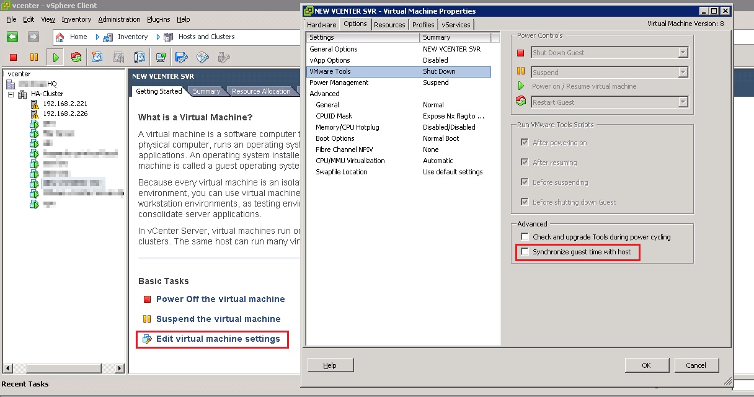Click red Power Off toolbar icon

point(14,57)
